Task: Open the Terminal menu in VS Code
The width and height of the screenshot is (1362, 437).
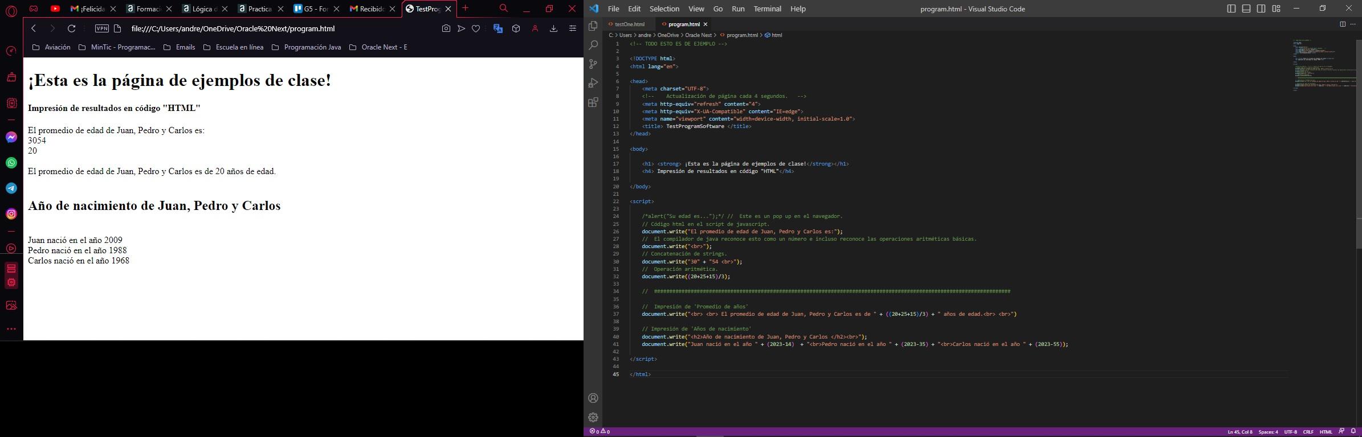Action: 767,9
